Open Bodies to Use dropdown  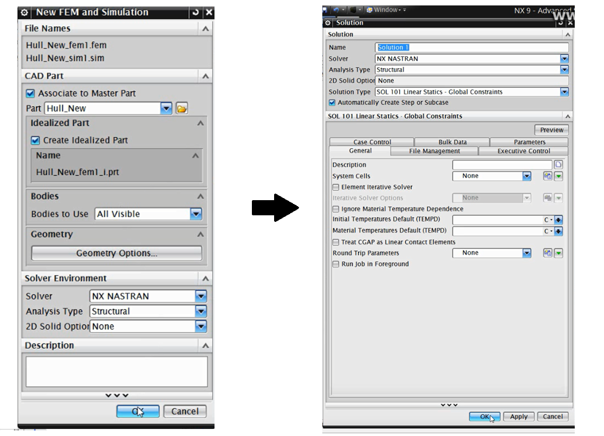pos(196,214)
